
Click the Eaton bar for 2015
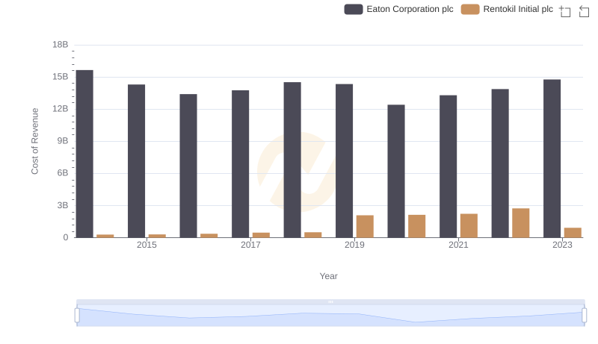click(x=137, y=161)
